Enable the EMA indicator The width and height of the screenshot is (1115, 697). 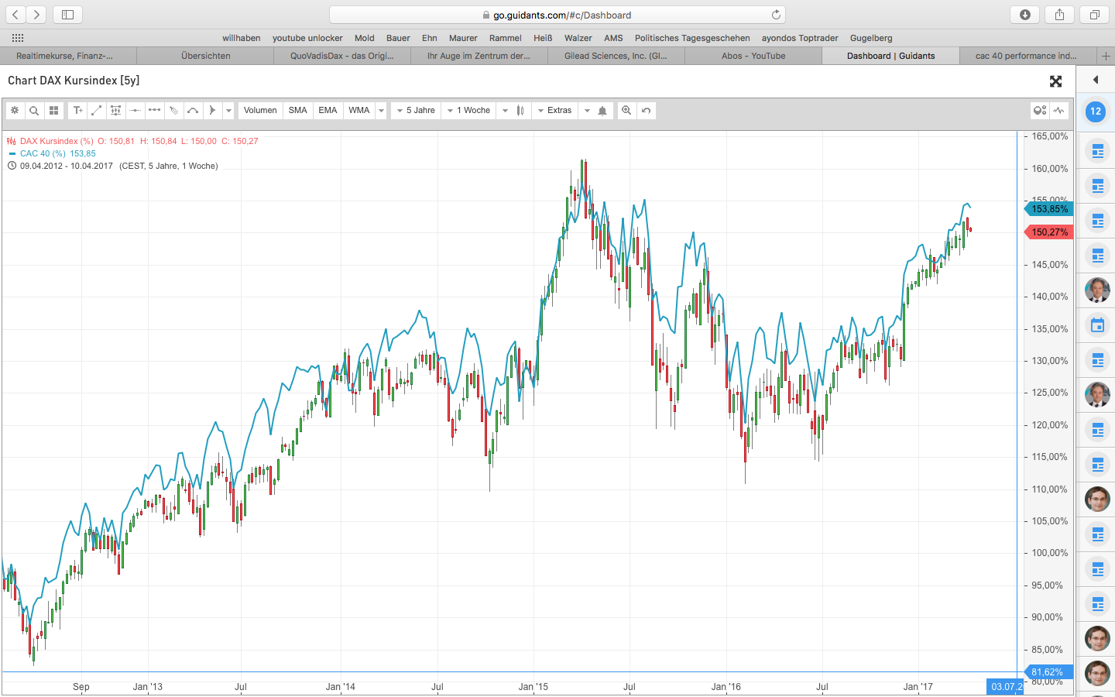coord(328,110)
